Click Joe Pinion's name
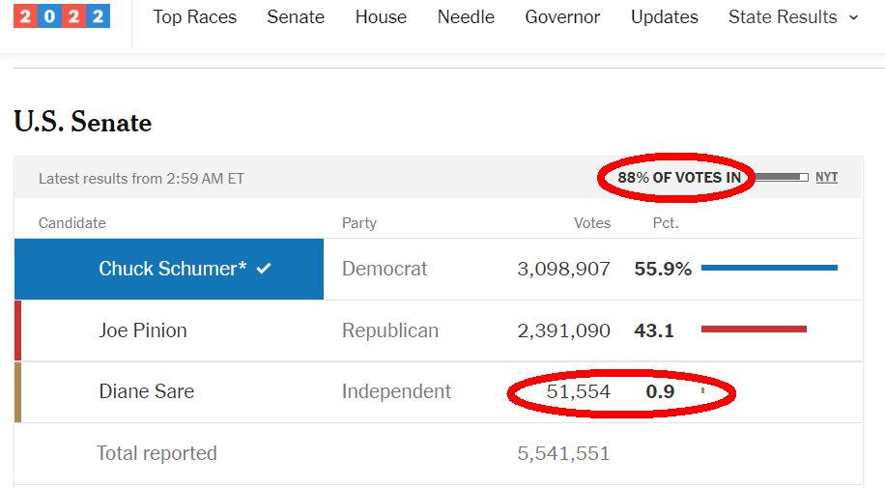Viewport: 885px width, 488px height. [x=143, y=330]
